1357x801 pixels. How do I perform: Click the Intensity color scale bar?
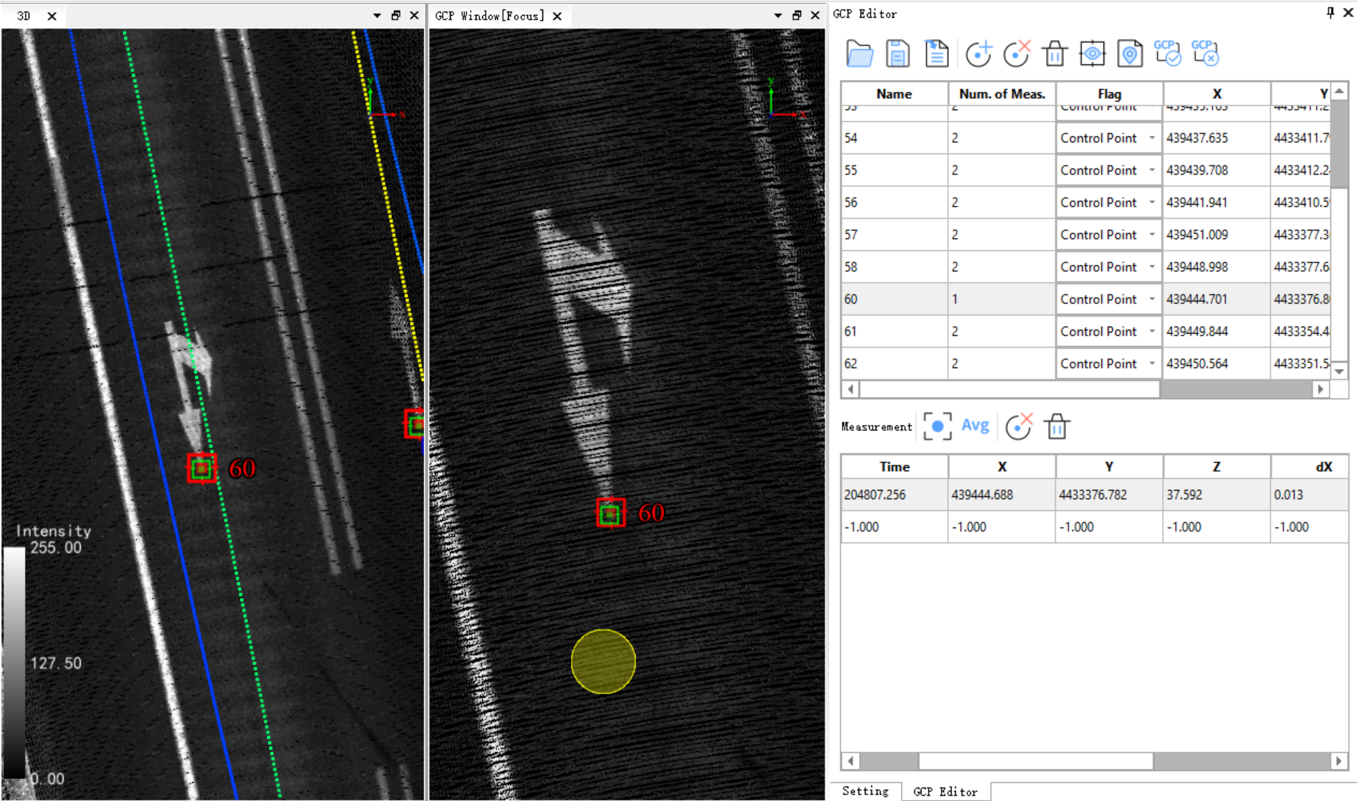tap(14, 663)
